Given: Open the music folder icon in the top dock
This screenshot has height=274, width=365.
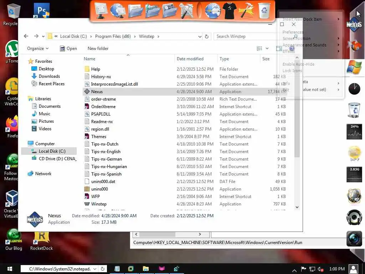Looking at the screenshot, I should point(153,10).
